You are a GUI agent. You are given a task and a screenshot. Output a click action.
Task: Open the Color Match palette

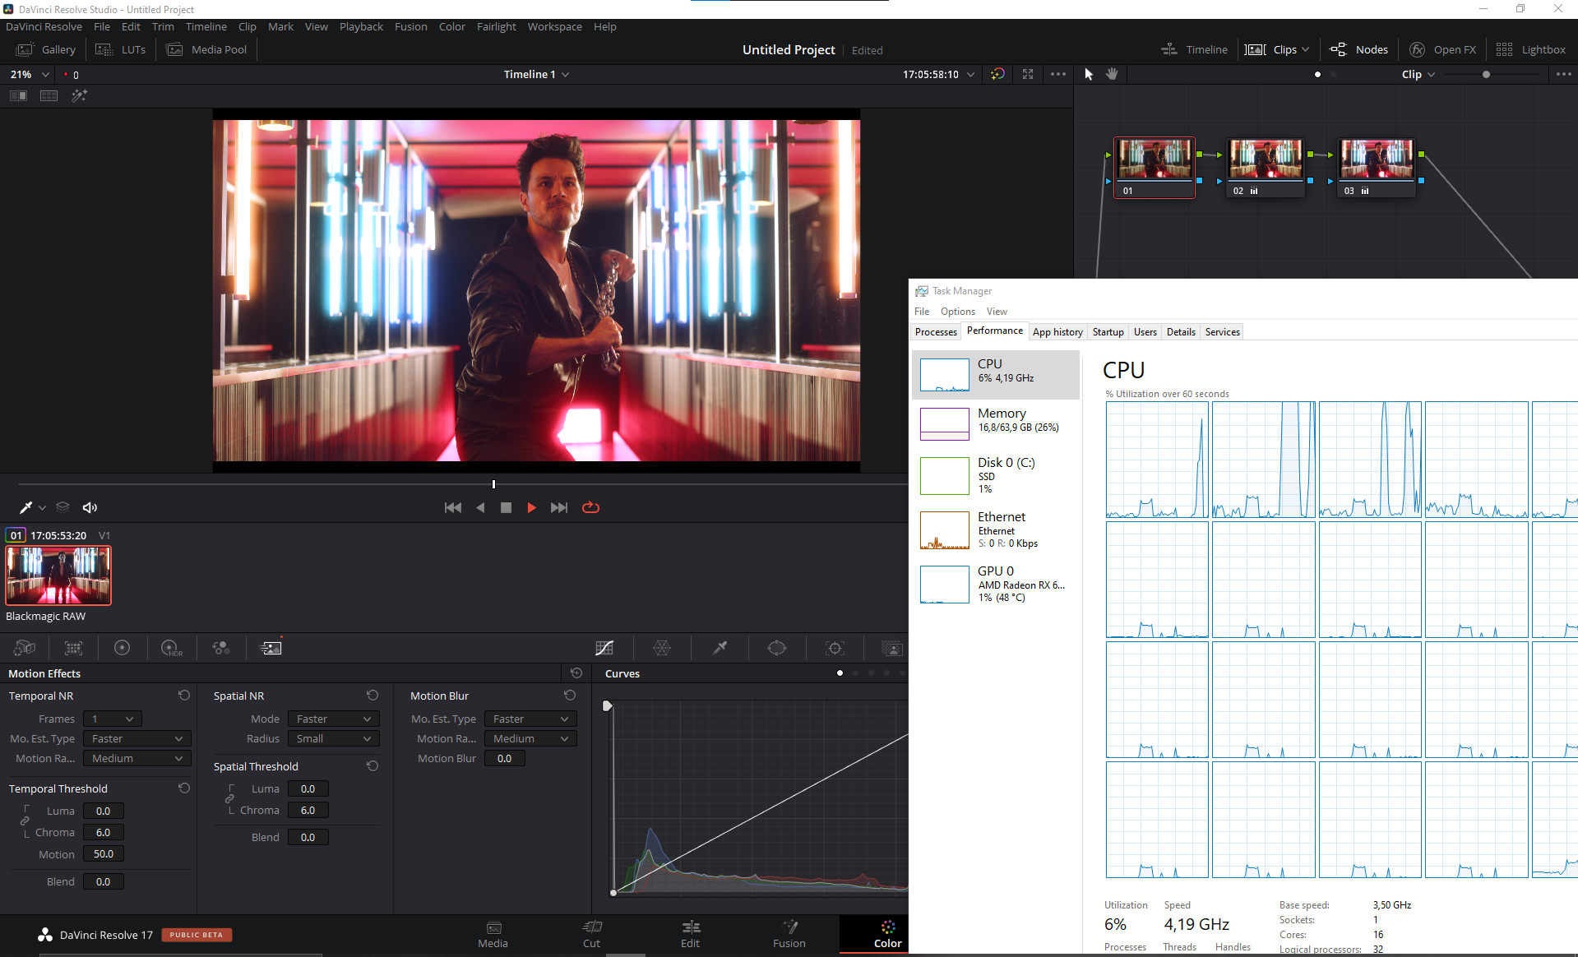click(73, 648)
